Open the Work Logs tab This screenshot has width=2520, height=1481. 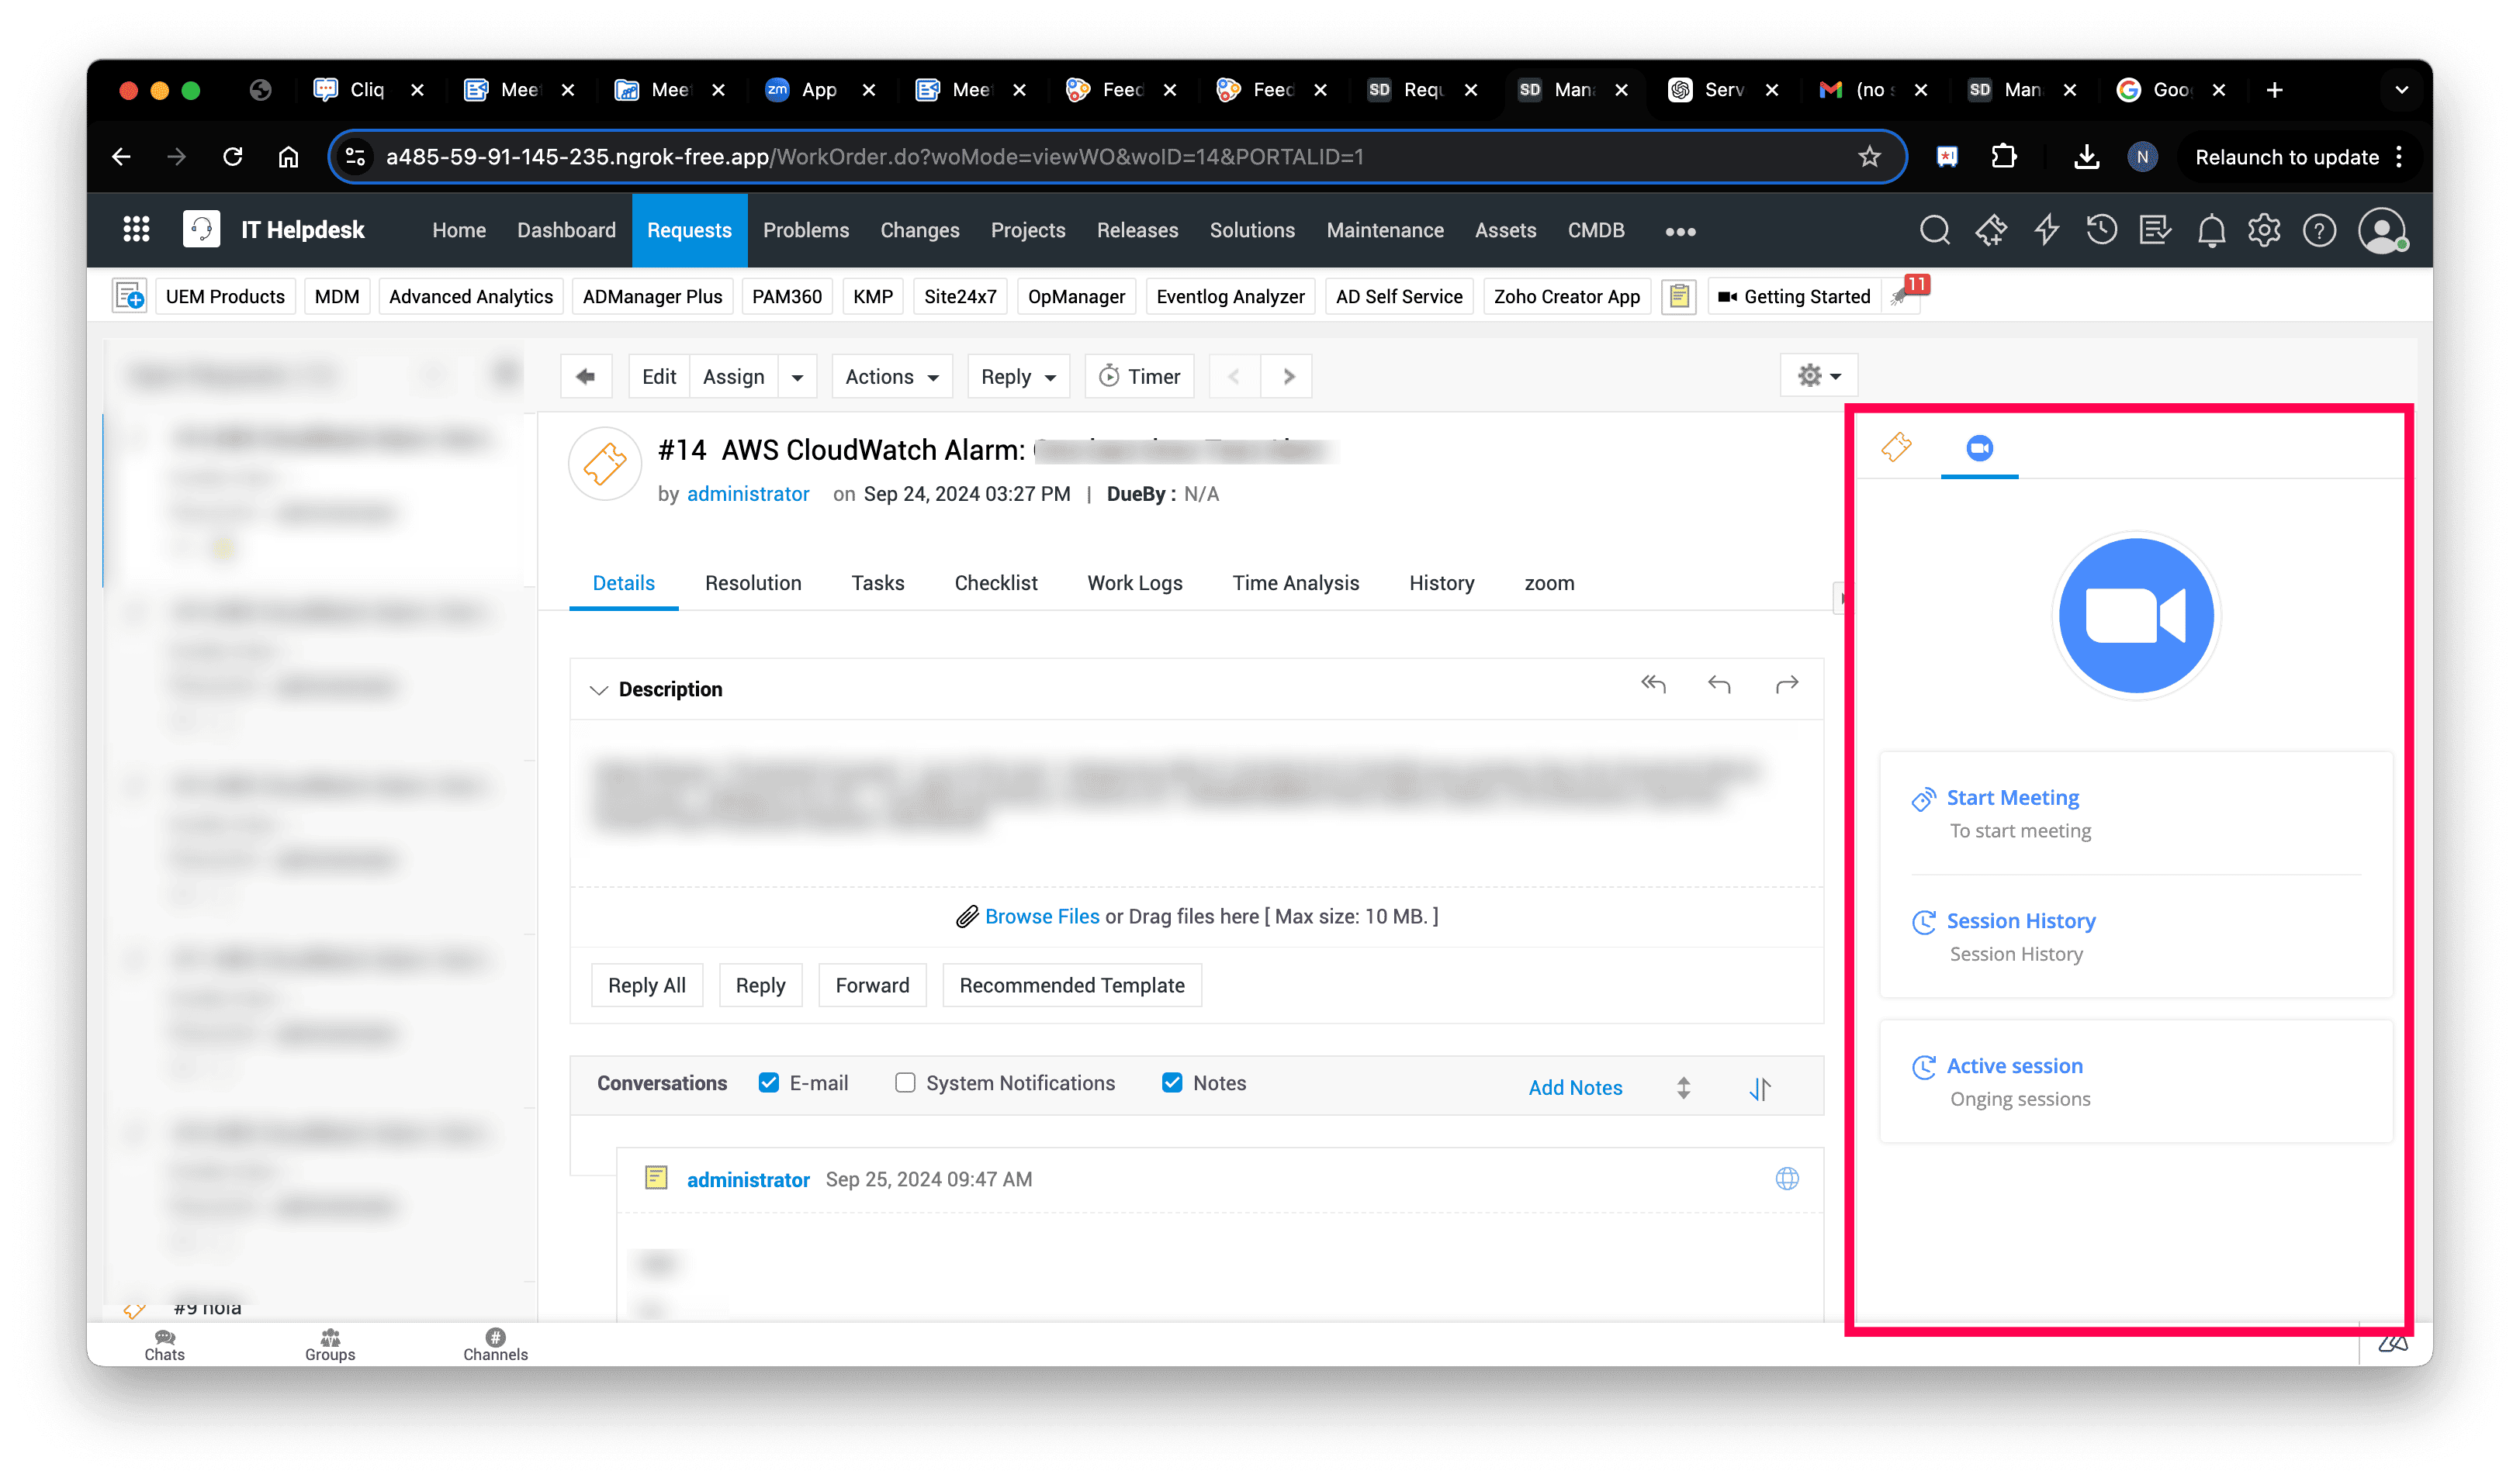tap(1135, 582)
